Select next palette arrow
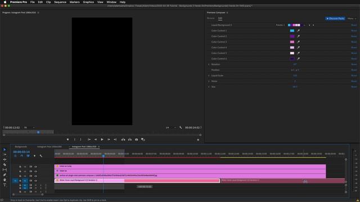360x202 pixels. (313, 25)
